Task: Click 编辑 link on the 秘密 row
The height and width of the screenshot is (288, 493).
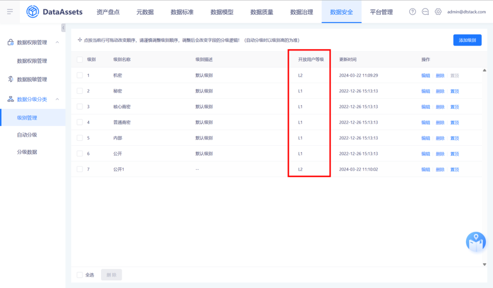Action: click(425, 91)
